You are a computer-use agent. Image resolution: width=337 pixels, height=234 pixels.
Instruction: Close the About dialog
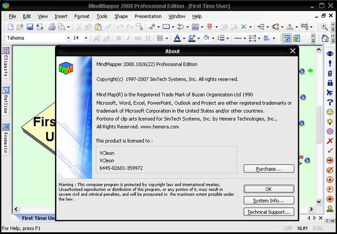click(x=293, y=51)
